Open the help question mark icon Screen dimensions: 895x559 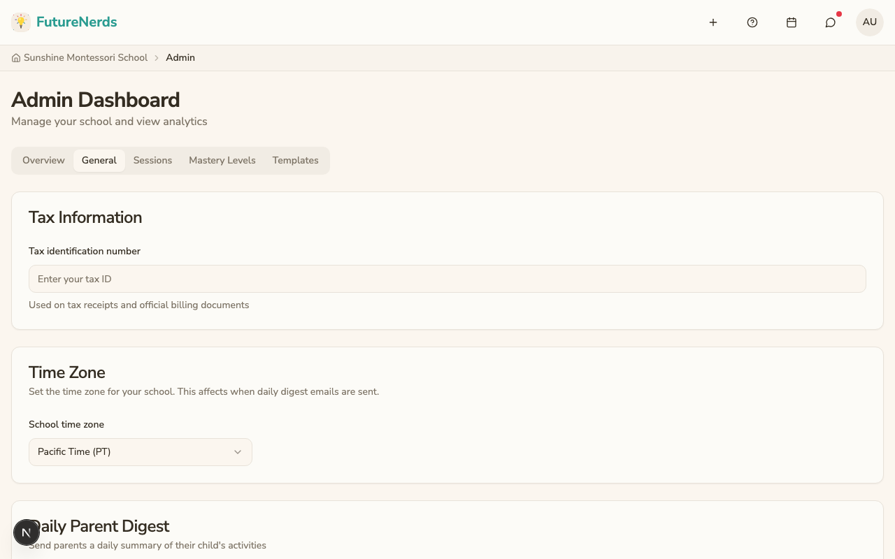click(x=752, y=22)
